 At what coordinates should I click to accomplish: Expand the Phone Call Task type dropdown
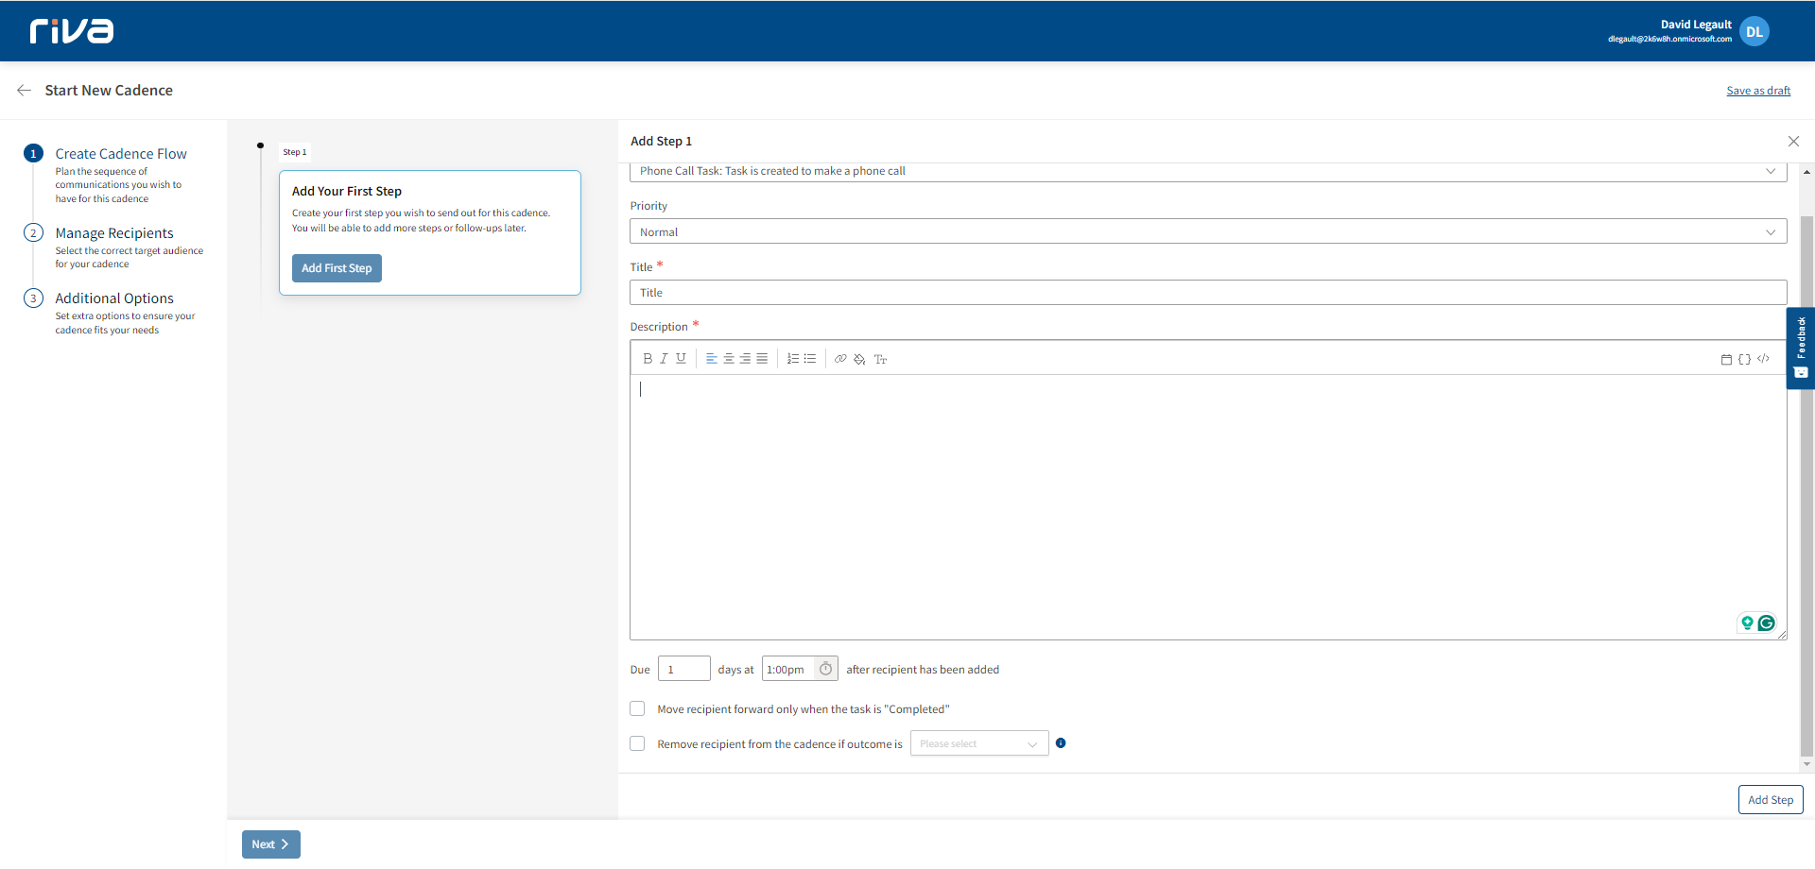click(1207, 172)
